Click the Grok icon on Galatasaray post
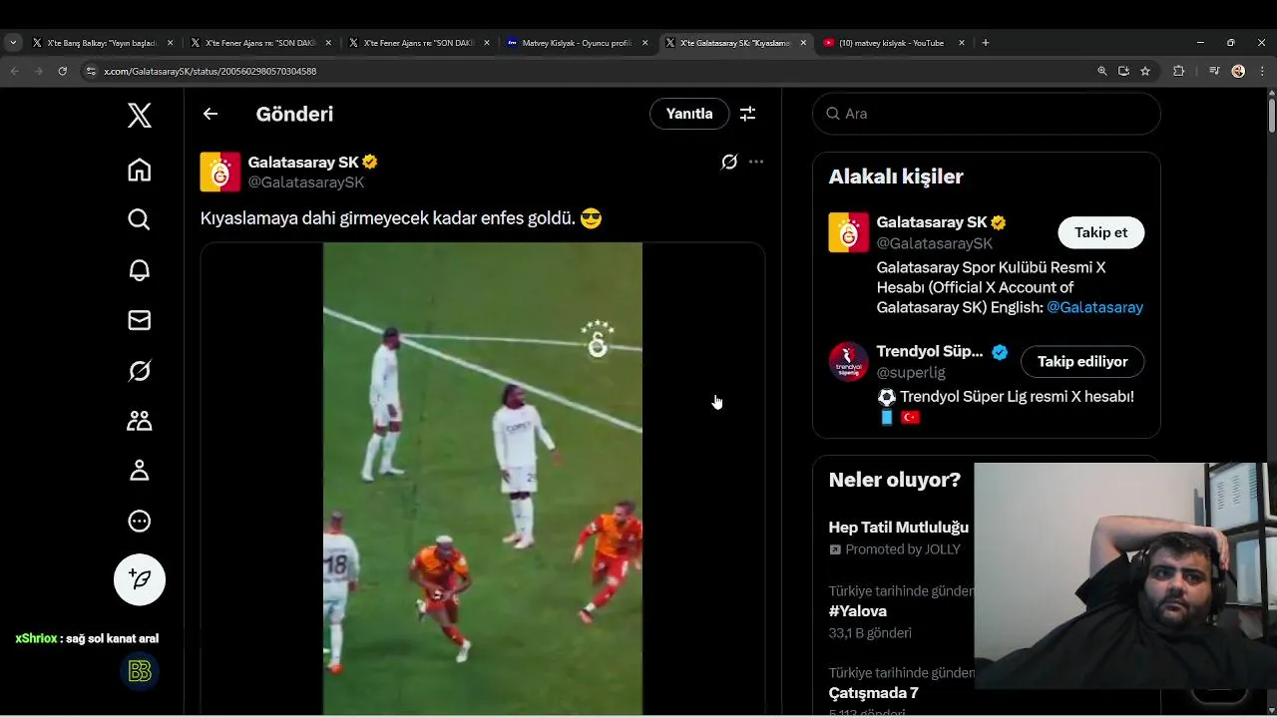 click(729, 162)
